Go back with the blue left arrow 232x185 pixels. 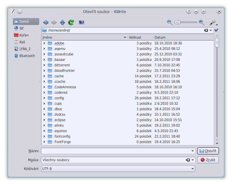[x=46, y=22]
